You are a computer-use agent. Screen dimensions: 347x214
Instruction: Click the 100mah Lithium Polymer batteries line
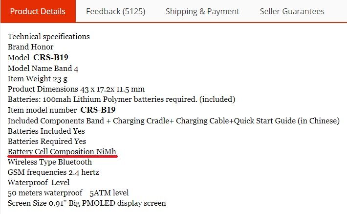121,99
